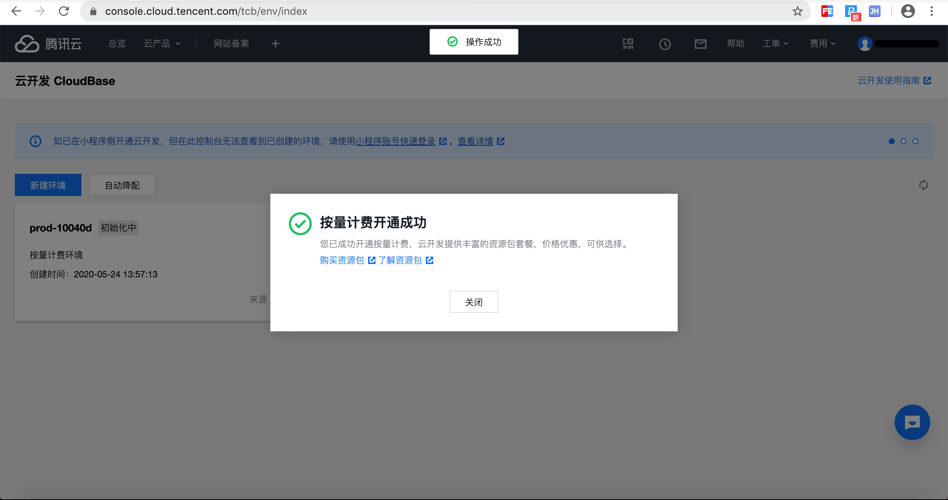Select the second banner carousel dot

pyautogui.click(x=904, y=141)
